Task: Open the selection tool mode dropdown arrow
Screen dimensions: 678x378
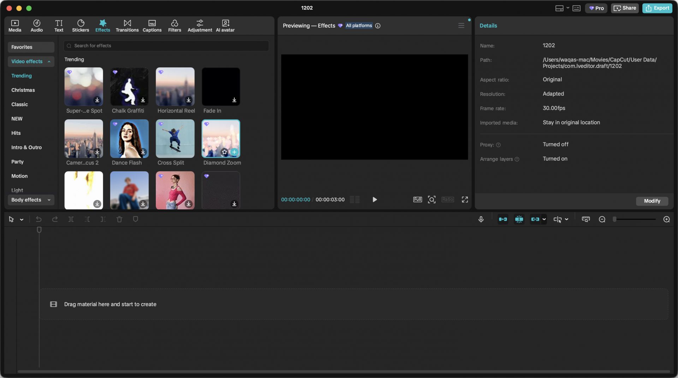Action: tap(22, 220)
